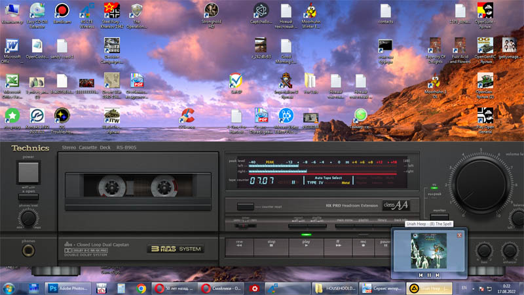Click the rew button on the cassette deck
This screenshot has height=295, width=524.
[239, 248]
